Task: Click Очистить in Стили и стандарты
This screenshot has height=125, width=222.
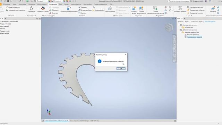Action: (x=54, y=13)
